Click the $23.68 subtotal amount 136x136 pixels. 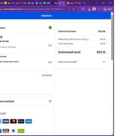click(102, 31)
